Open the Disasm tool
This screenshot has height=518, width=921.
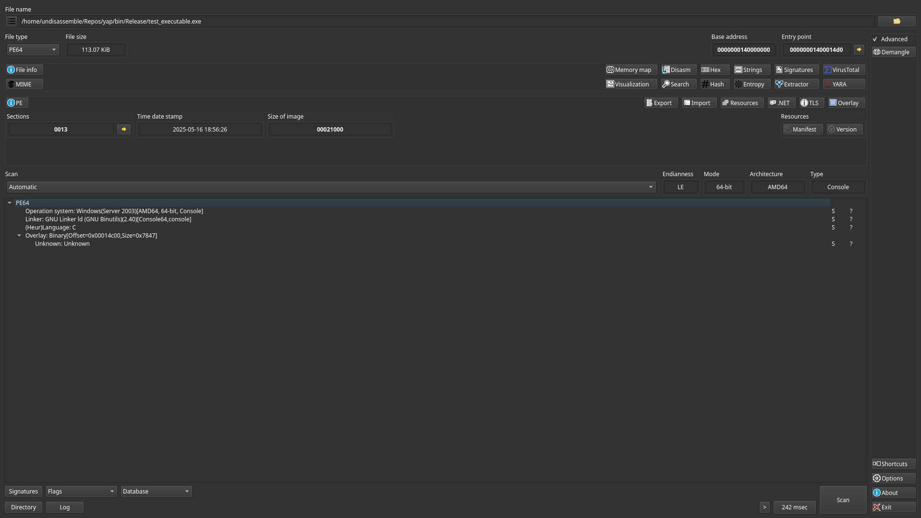click(678, 70)
